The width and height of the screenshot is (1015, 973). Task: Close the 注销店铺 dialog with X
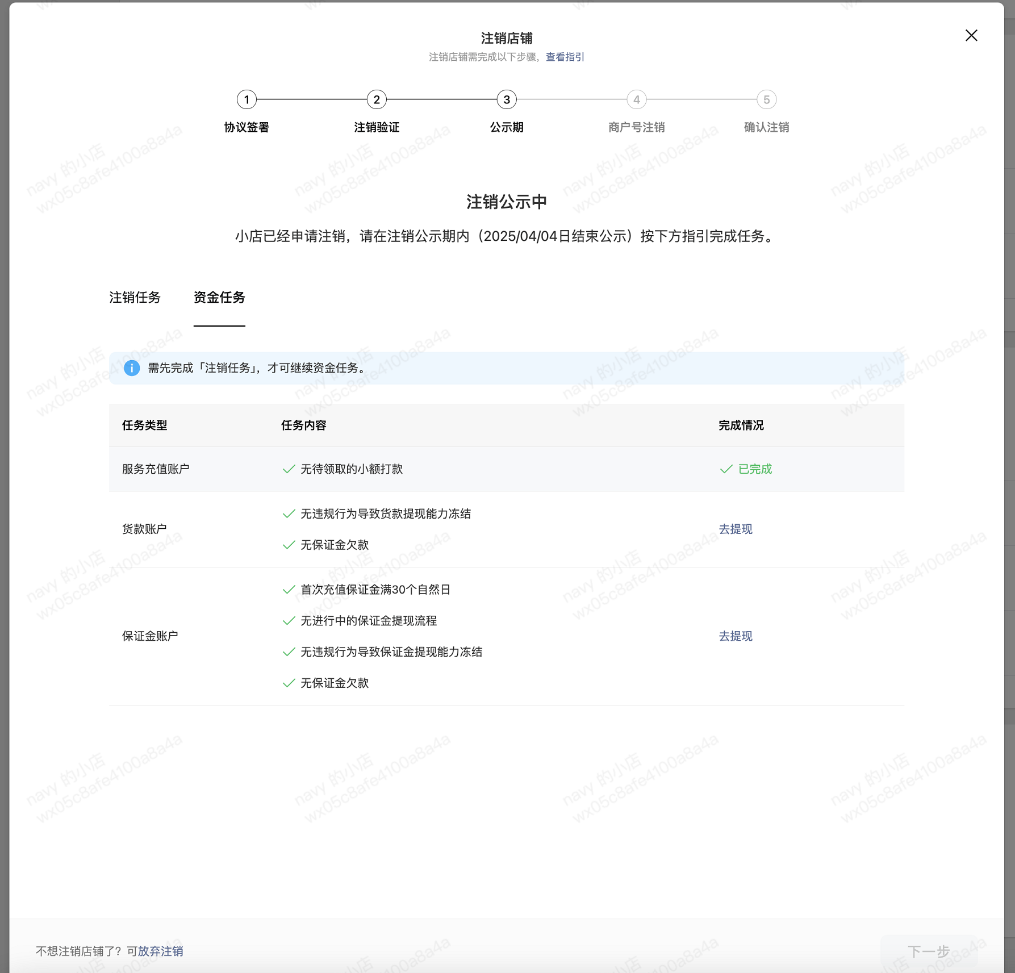(971, 35)
